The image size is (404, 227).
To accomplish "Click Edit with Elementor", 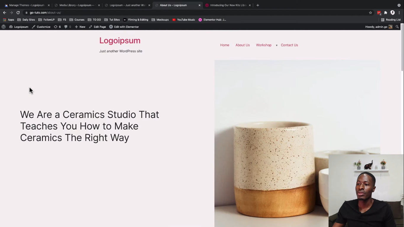I will pyautogui.click(x=124, y=27).
